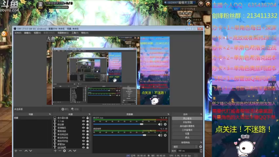Mute the Desktop Audio speaker icon
Viewport: 279px width, 157px height.
[x=160, y=135]
